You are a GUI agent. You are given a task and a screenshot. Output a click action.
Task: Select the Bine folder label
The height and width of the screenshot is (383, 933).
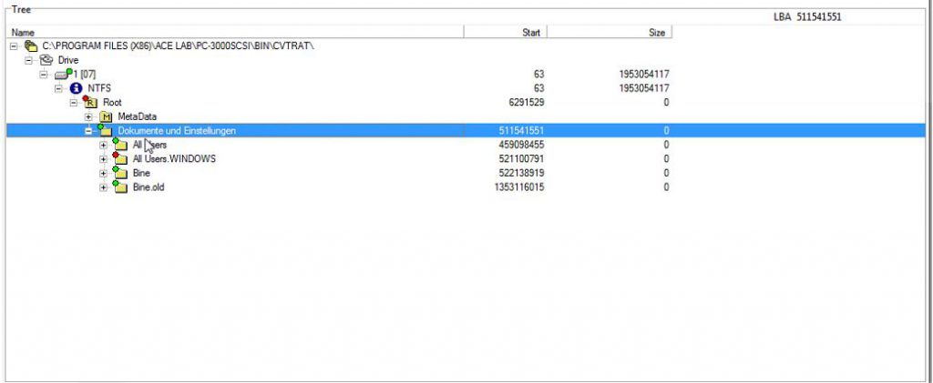coord(141,173)
